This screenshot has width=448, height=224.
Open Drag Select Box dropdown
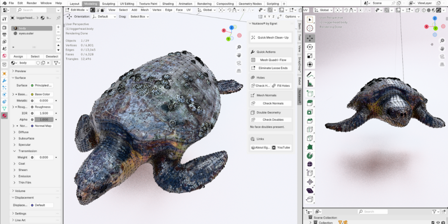[x=139, y=16]
